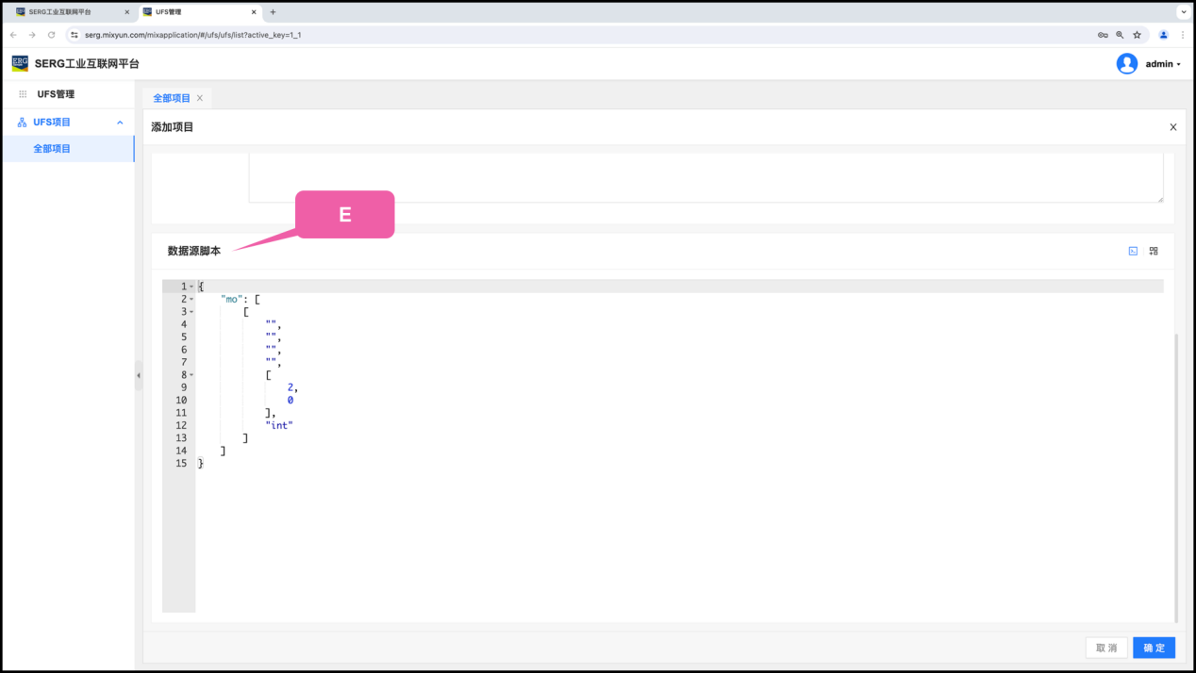This screenshot has width=1196, height=673.
Task: Close the 添加项目 panel
Action: tap(1172, 127)
